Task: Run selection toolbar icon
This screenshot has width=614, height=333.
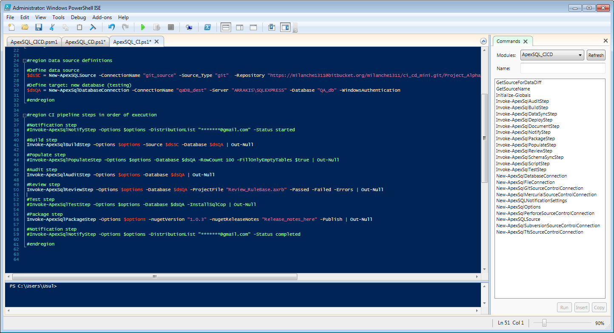Action: tap(157, 27)
